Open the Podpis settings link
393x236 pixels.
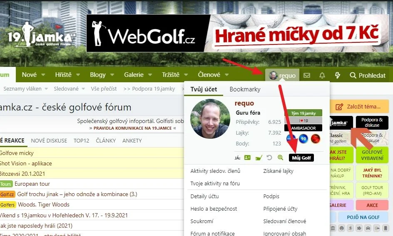(x=271, y=197)
